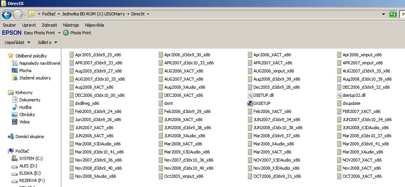Open the Uspořádat dropdown

[17, 42]
